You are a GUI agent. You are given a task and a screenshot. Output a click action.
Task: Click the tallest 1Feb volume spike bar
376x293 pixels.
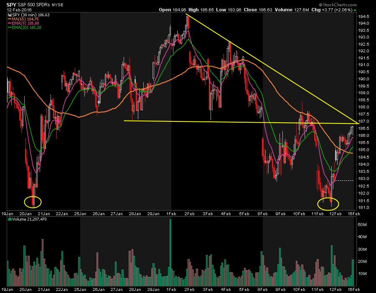tap(170, 252)
